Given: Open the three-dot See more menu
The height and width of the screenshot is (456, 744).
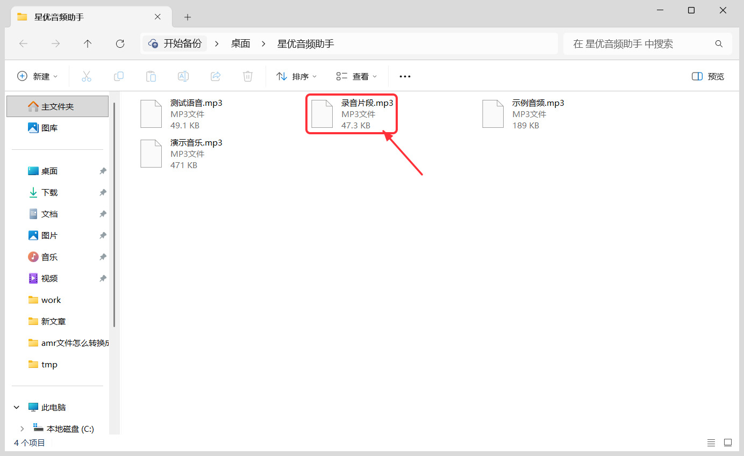Looking at the screenshot, I should point(405,76).
